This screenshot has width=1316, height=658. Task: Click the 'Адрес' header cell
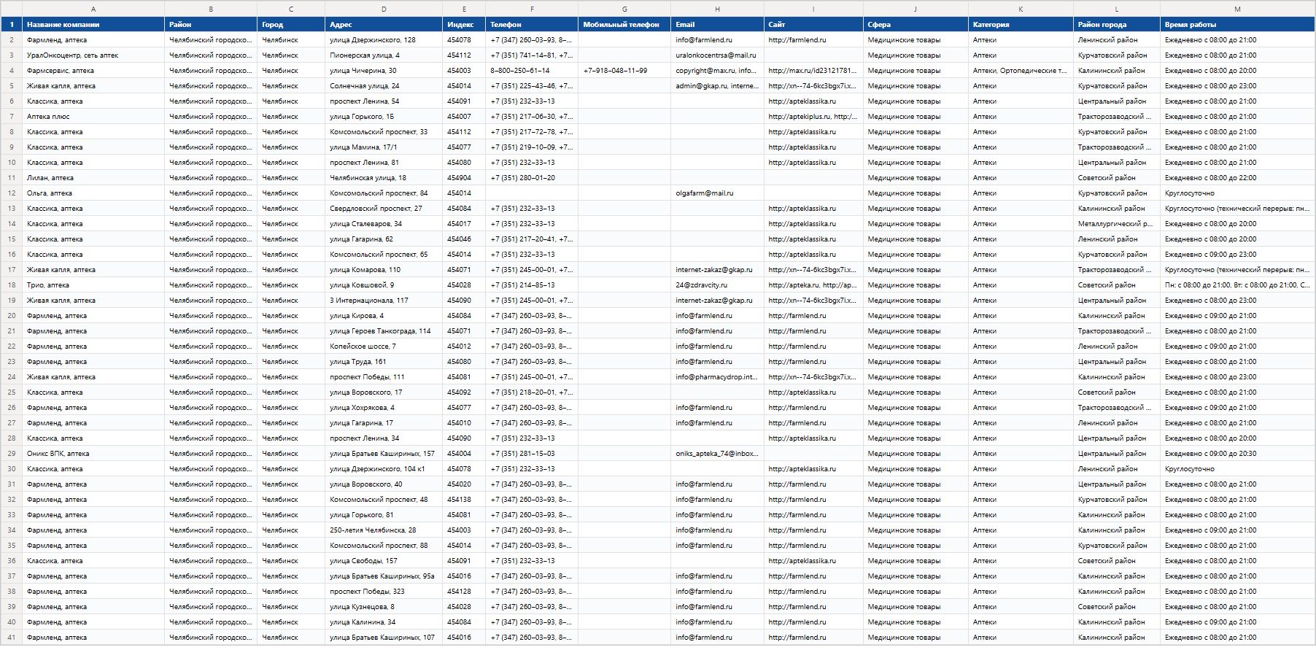(x=384, y=25)
